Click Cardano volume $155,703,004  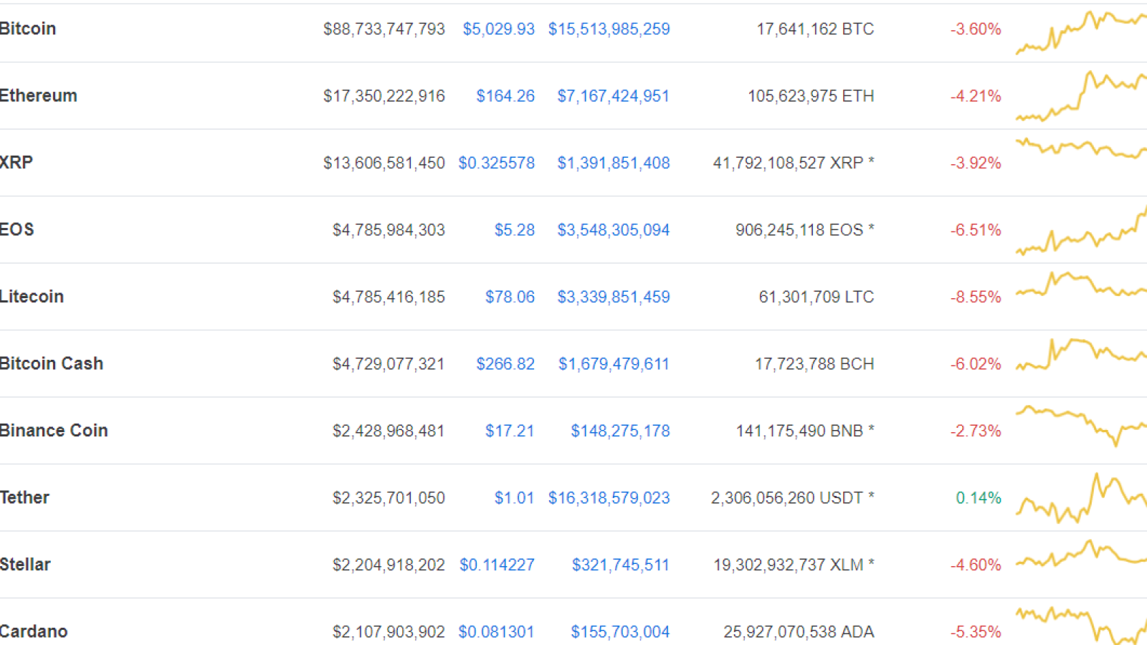[620, 632]
